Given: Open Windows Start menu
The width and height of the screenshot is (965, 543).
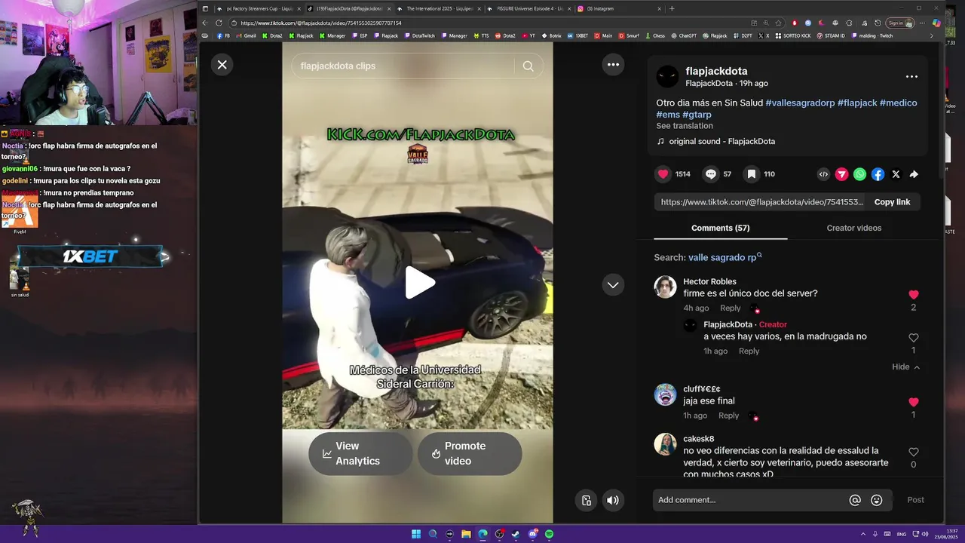Looking at the screenshot, I should [416, 534].
